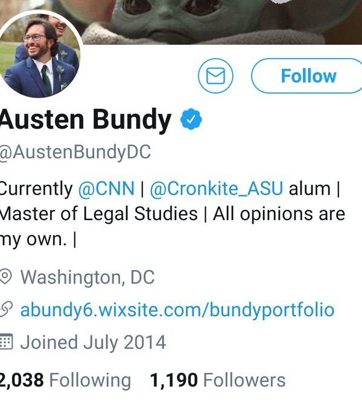Visit the abundy6.wixsite.com/bundyportfolio link
The width and height of the screenshot is (362, 411).
[177, 310]
